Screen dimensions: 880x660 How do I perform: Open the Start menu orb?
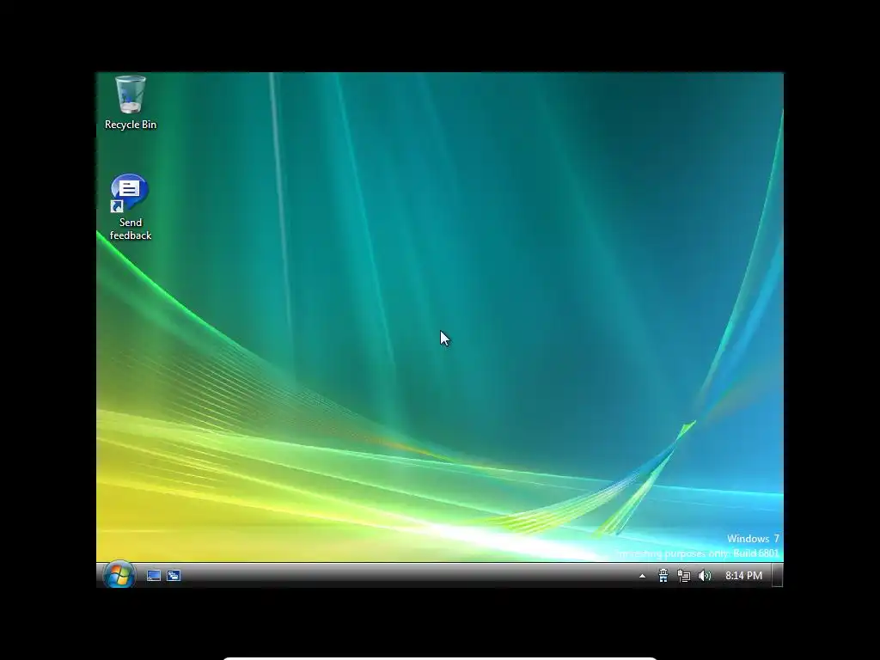[119, 574]
